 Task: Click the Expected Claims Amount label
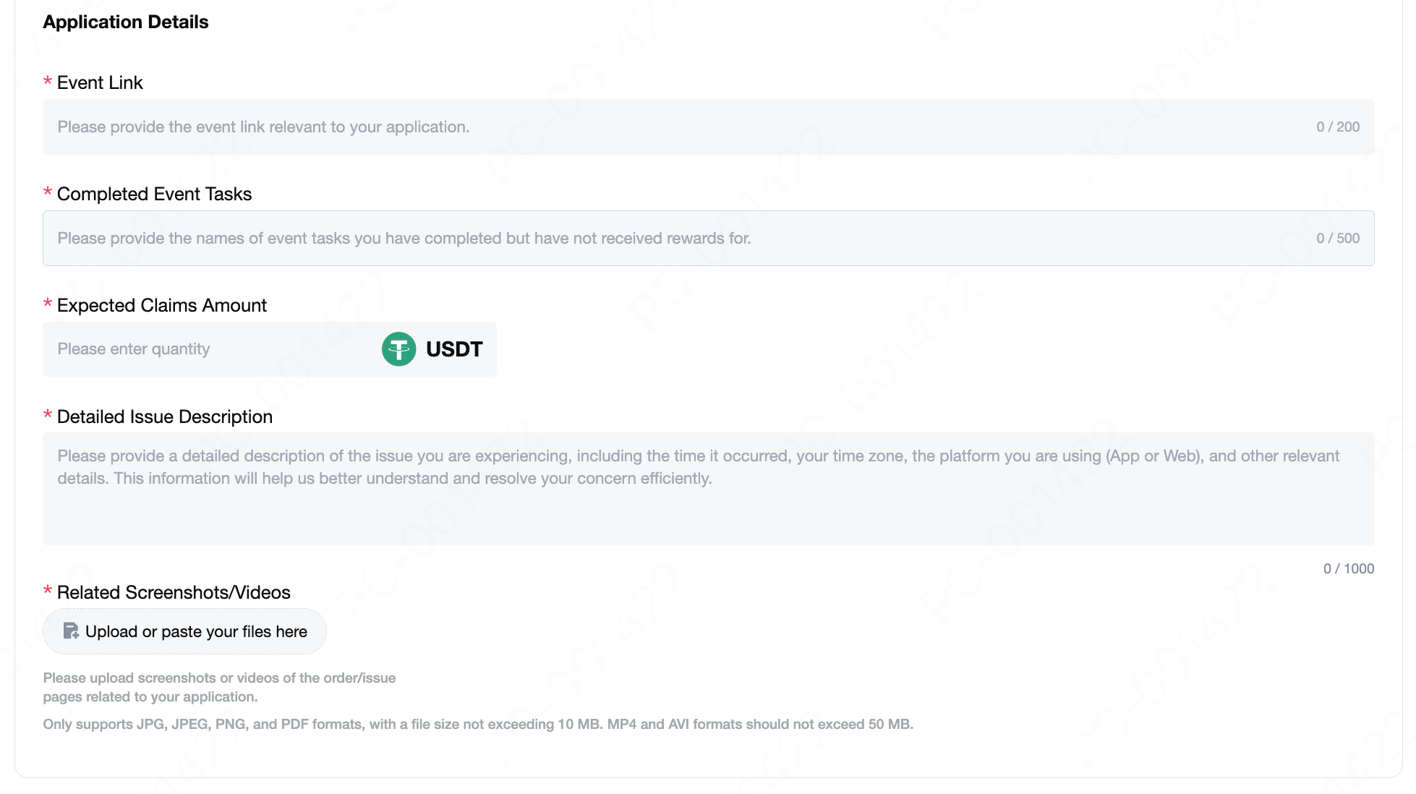(162, 305)
